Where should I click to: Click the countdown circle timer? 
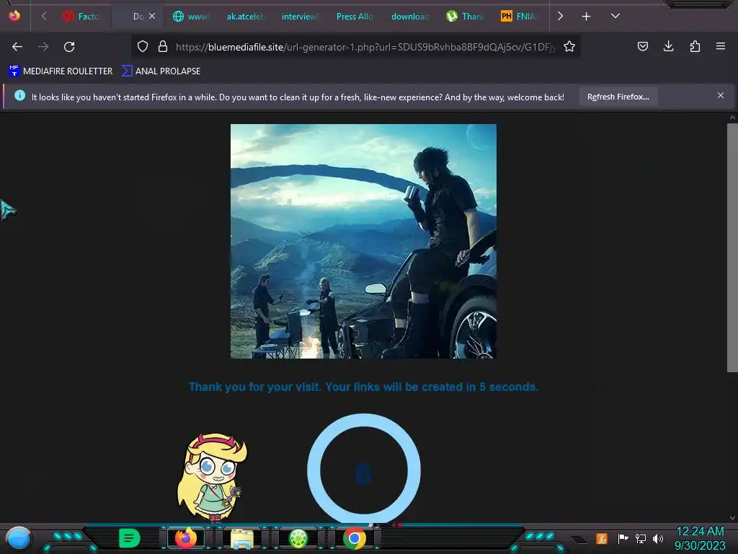point(364,470)
